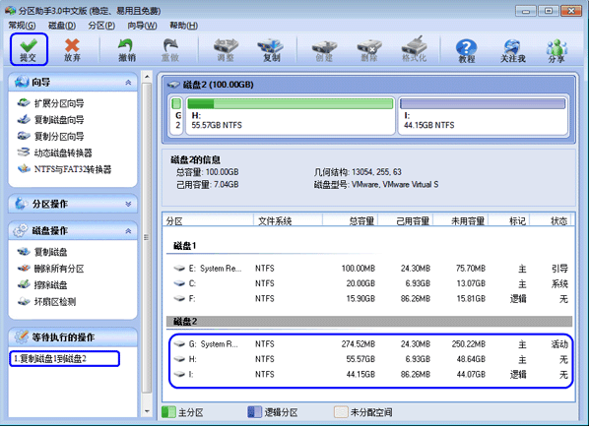
Task: Click the 分享 share icon
Action: click(556, 50)
